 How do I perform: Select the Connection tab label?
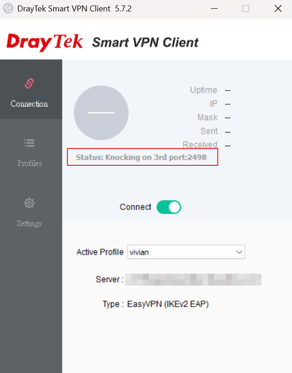pos(29,104)
